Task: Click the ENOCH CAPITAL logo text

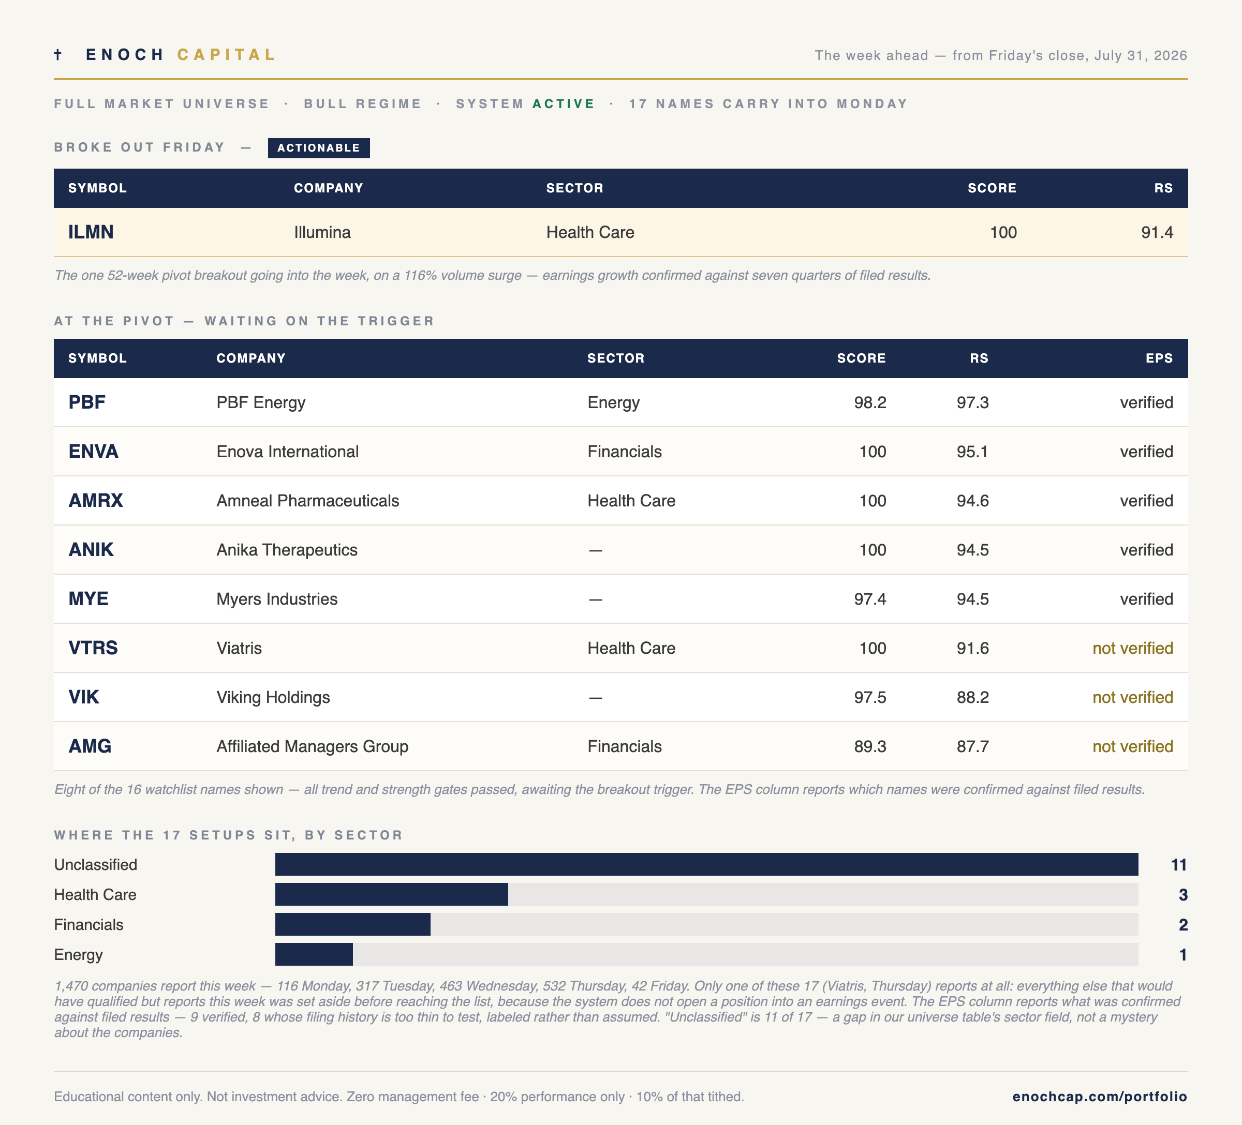Action: pos(181,55)
